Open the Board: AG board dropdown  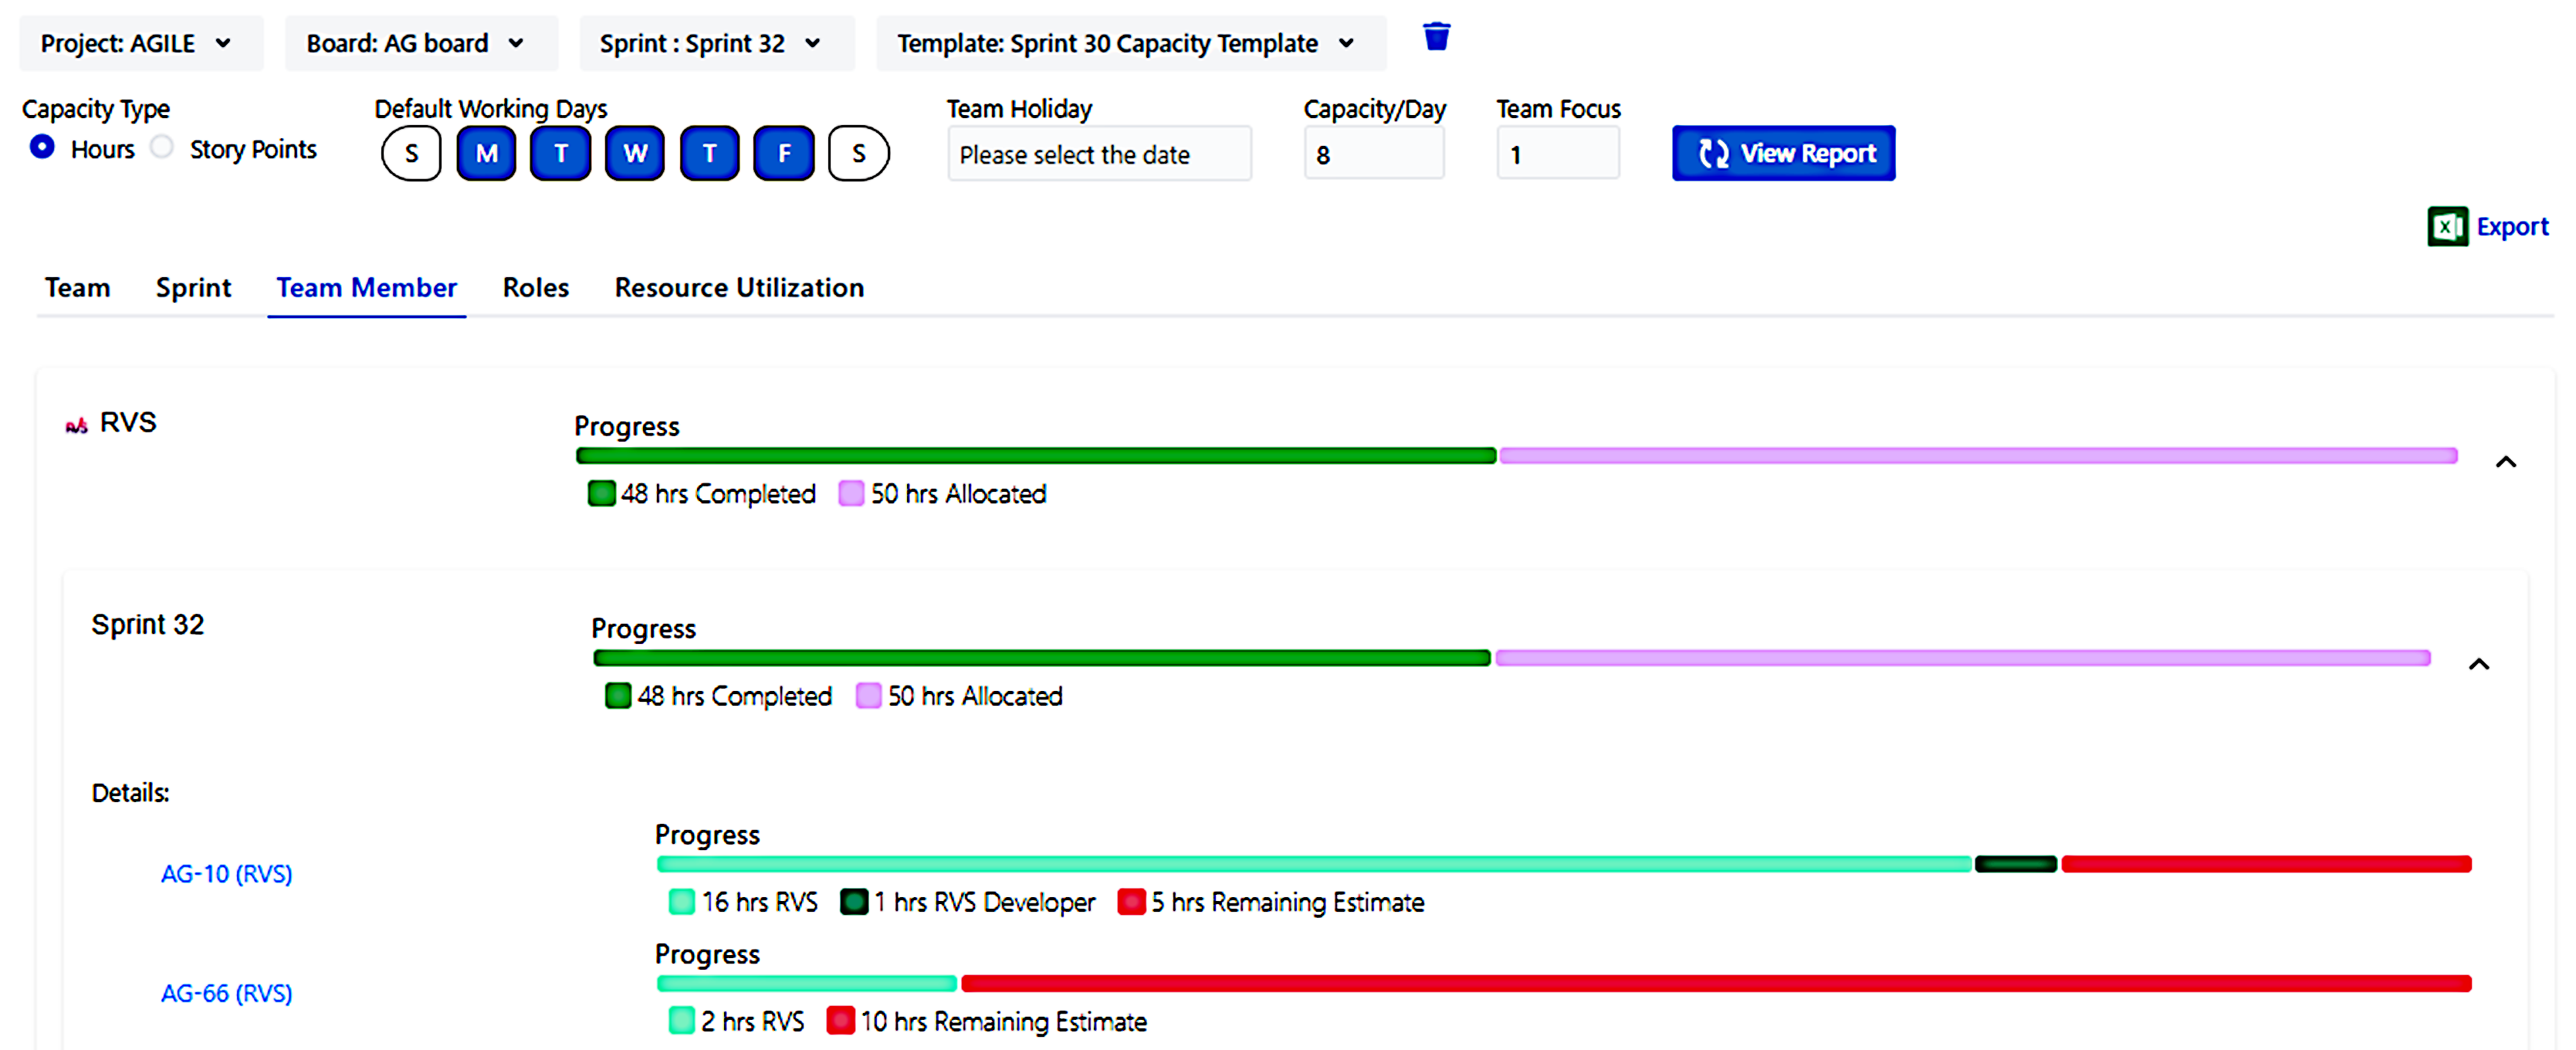coord(420,43)
